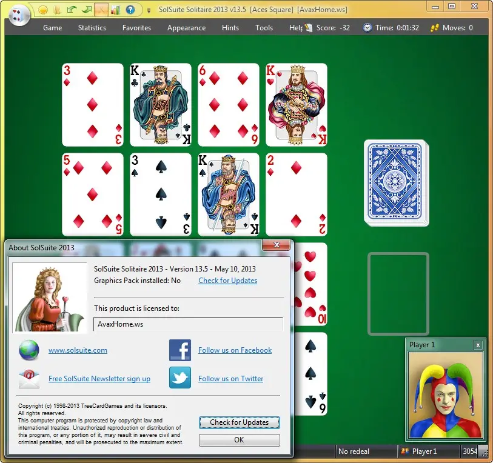This screenshot has height=463, width=493.
Task: Click the 3054 game number in status bar
Action: [x=469, y=451]
